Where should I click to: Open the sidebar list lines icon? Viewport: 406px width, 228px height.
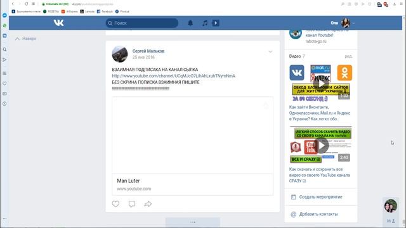pos(4,73)
